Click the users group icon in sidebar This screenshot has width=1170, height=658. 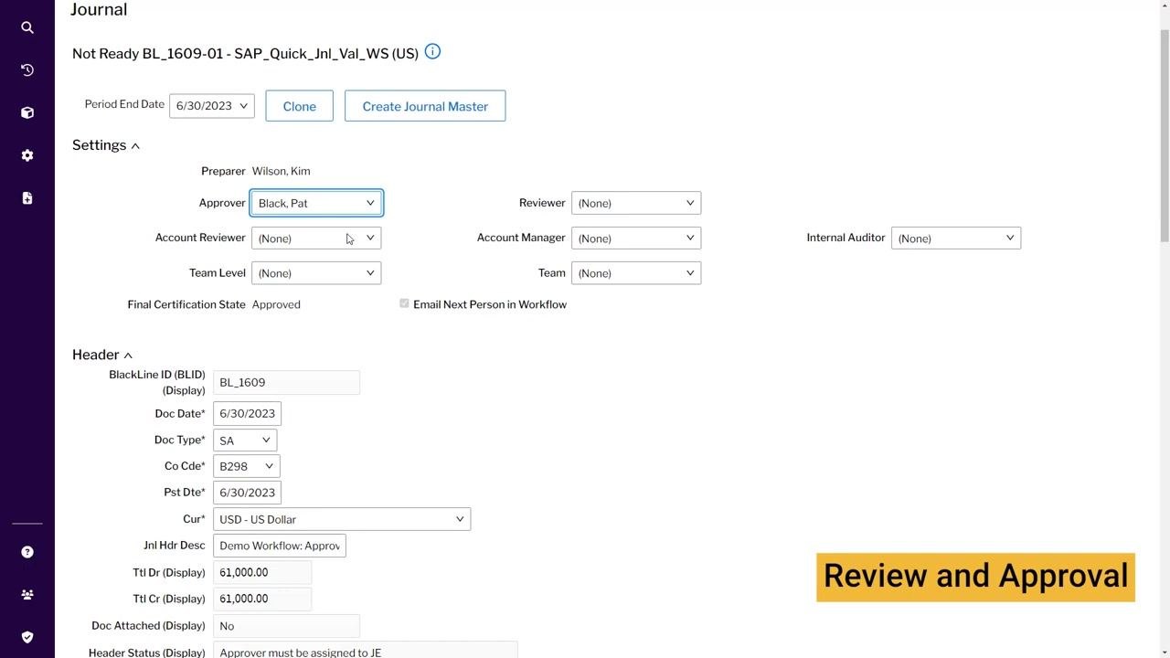pos(27,595)
